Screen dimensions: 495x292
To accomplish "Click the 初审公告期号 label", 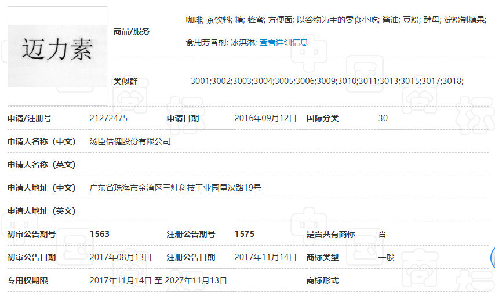I will 32,234.
